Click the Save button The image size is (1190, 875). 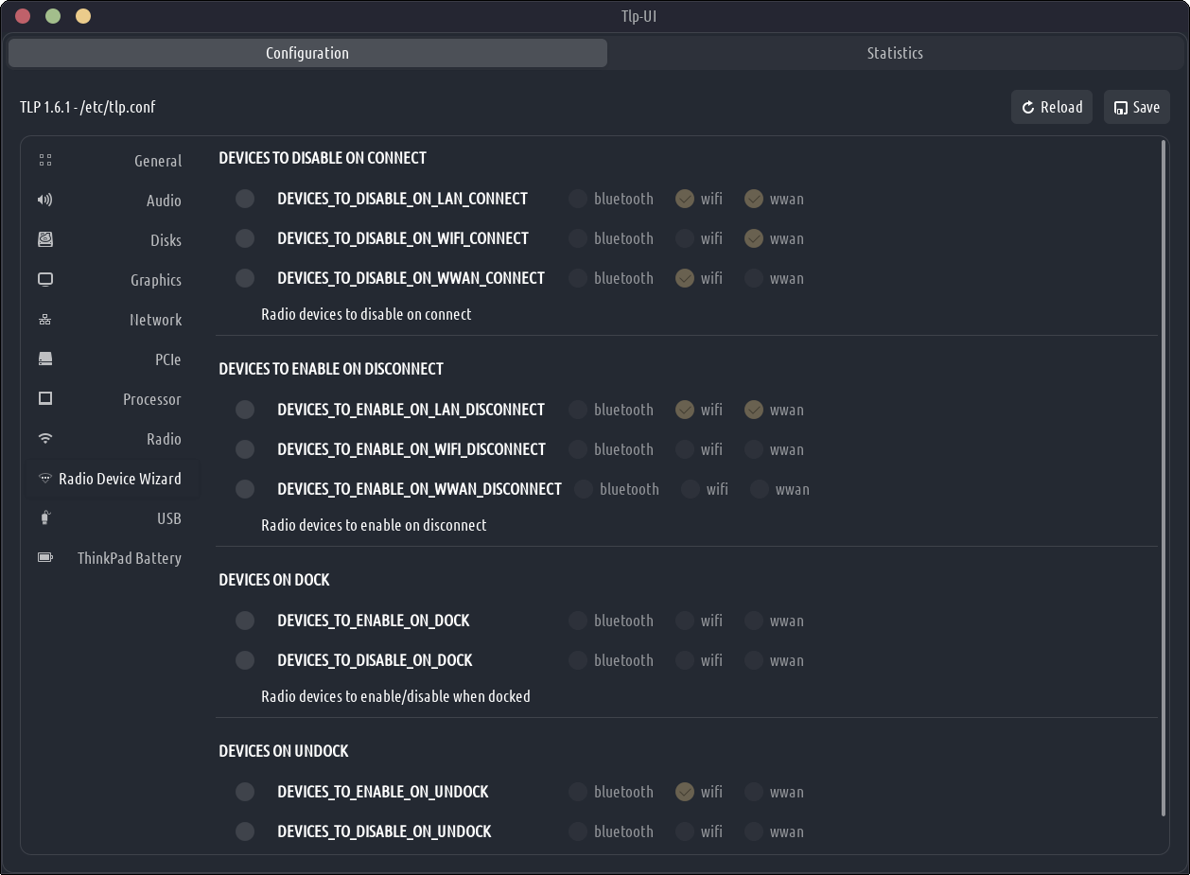(1136, 107)
